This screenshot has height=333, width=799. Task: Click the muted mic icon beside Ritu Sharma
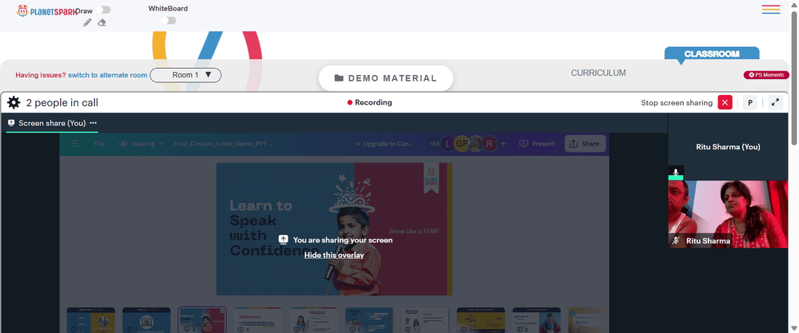tap(676, 241)
